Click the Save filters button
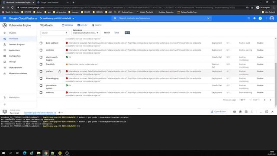 coord(117,33)
